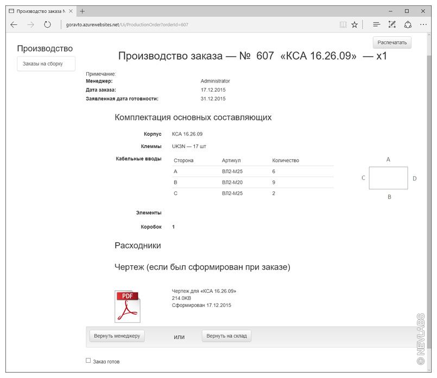Click the "Вернуть на склад" button

tap(226, 336)
